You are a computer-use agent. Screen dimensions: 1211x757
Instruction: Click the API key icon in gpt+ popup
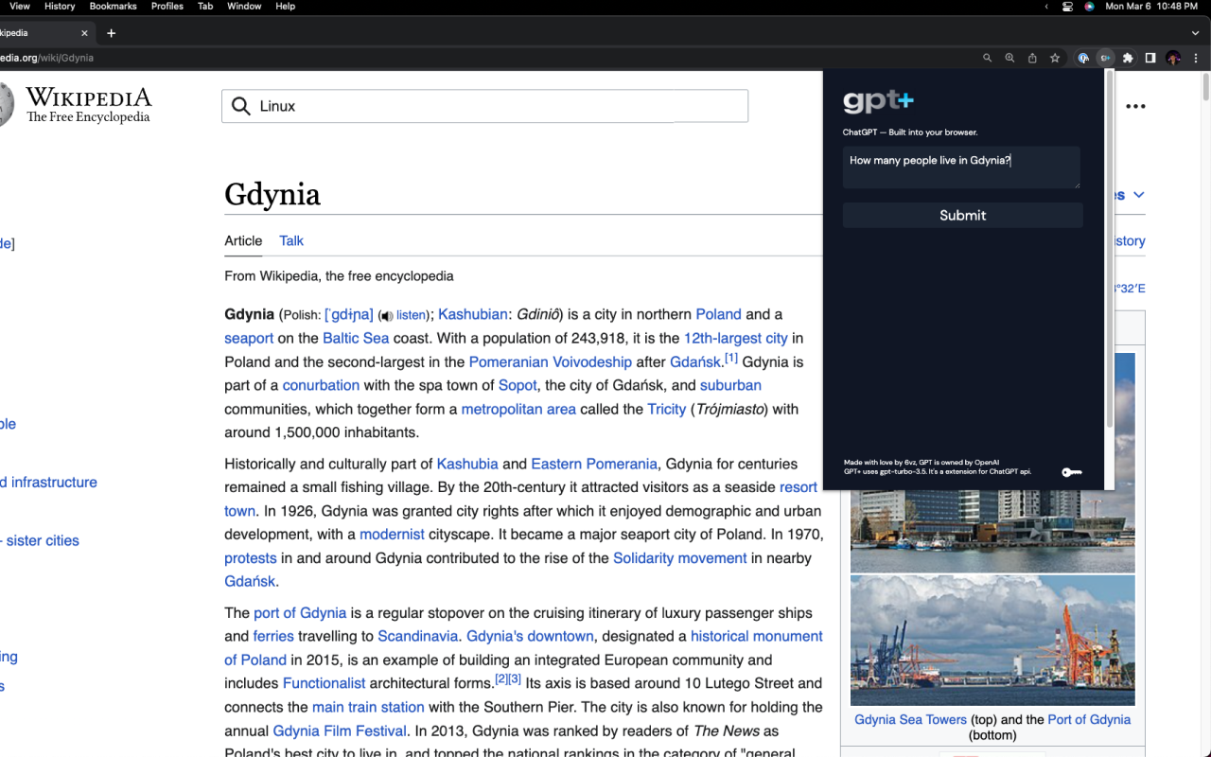pyautogui.click(x=1071, y=472)
